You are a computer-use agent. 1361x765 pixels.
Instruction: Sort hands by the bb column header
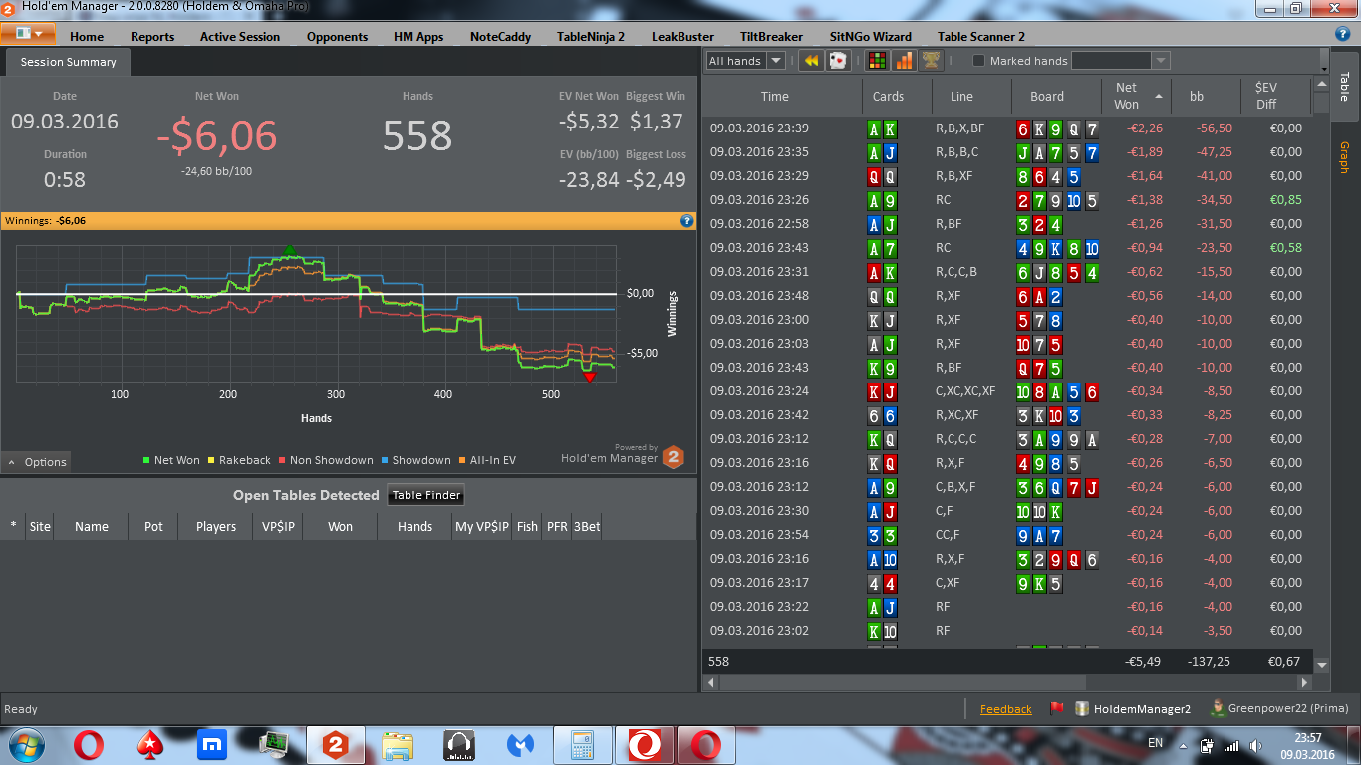pyautogui.click(x=1197, y=97)
